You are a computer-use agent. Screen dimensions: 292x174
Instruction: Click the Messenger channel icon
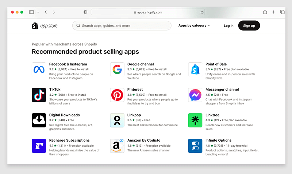coord(195,95)
